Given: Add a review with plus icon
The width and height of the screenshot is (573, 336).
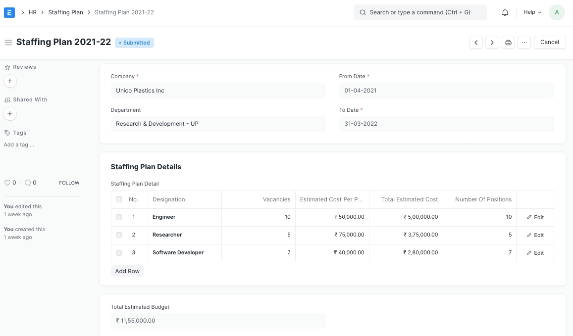Looking at the screenshot, I should click(x=10, y=81).
